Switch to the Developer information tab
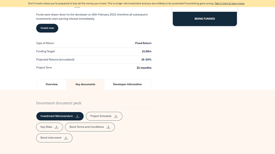This screenshot has width=275, height=154. click(x=128, y=84)
